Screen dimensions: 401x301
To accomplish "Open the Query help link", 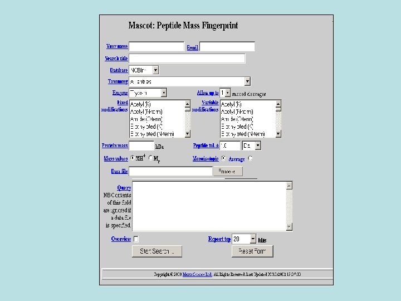I will pyautogui.click(x=124, y=188).
